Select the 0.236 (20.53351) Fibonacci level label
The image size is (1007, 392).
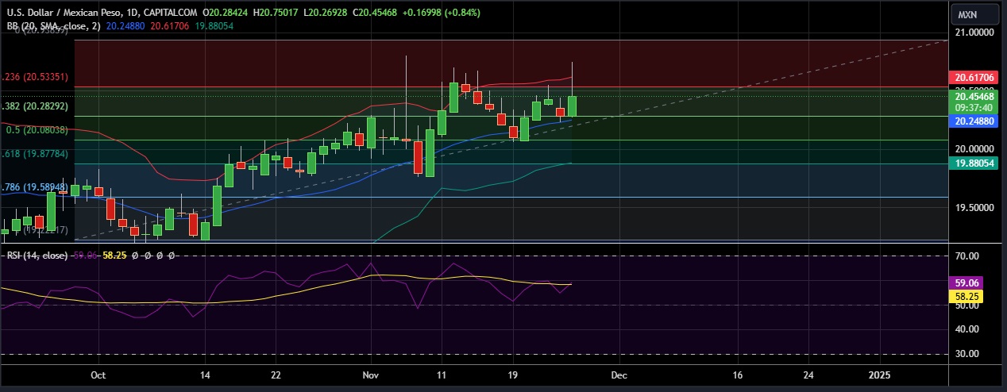click(x=34, y=77)
